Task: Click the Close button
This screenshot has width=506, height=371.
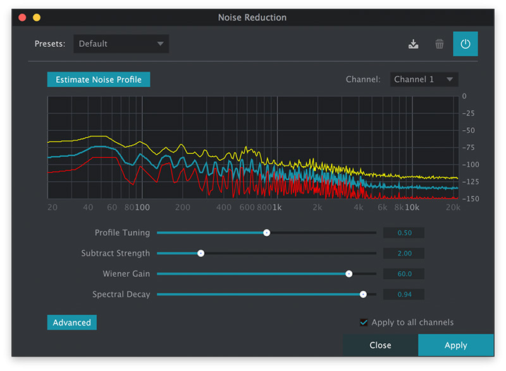Action: coord(380,345)
